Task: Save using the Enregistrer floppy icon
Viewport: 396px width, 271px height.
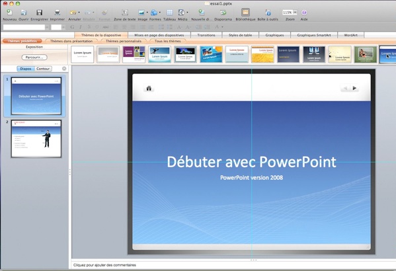Action: click(x=39, y=13)
